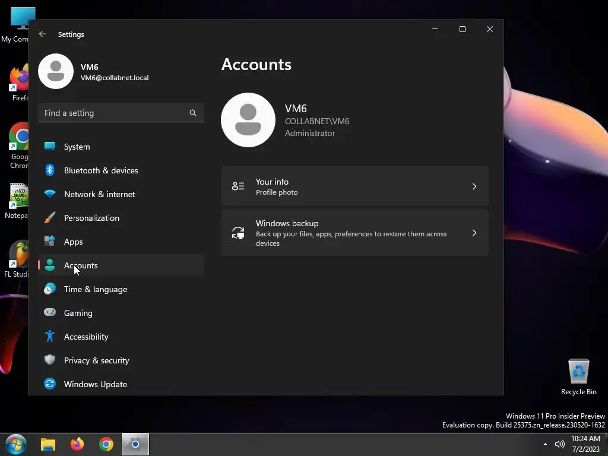Image resolution: width=608 pixels, height=456 pixels.
Task: Click the Your info profile card icon
Action: [238, 186]
